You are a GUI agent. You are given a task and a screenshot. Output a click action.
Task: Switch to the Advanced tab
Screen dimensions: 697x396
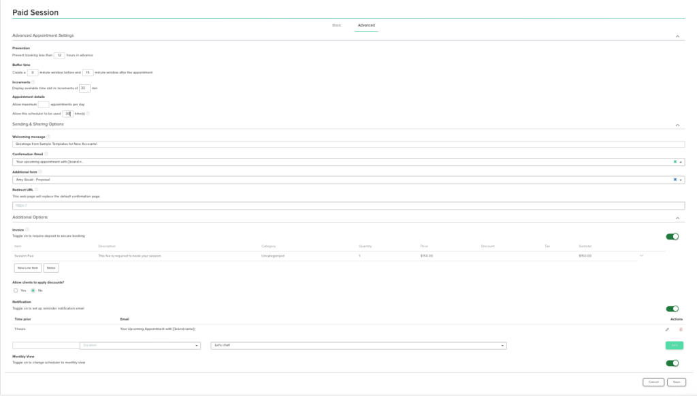(x=366, y=25)
